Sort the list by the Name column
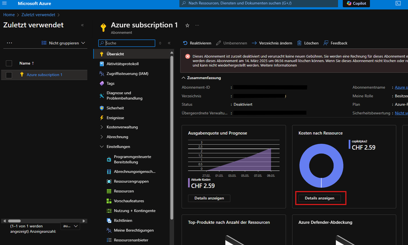The height and width of the screenshot is (245, 408). tap(27, 63)
